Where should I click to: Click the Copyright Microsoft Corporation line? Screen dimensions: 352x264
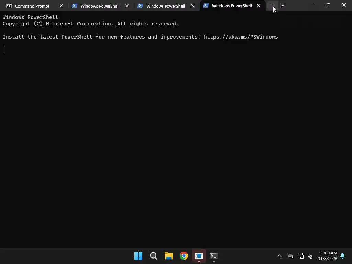[91, 24]
